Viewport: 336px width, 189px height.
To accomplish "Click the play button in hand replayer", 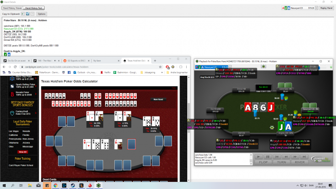I will tap(258, 157).
